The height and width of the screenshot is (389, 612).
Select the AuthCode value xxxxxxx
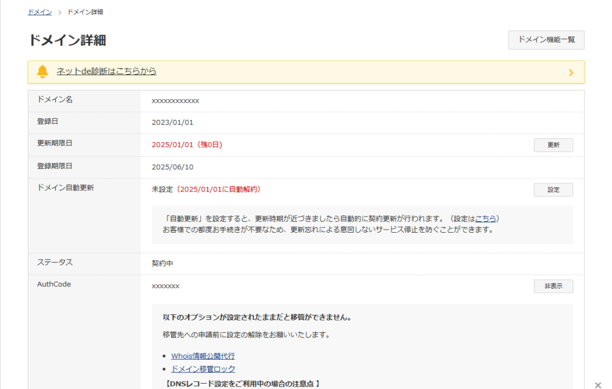(x=166, y=286)
